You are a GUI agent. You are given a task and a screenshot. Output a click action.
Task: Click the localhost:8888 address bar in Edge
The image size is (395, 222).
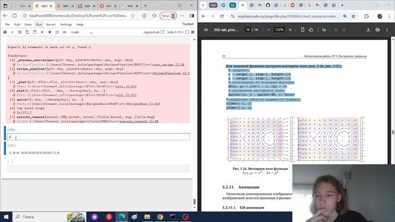click(78, 15)
